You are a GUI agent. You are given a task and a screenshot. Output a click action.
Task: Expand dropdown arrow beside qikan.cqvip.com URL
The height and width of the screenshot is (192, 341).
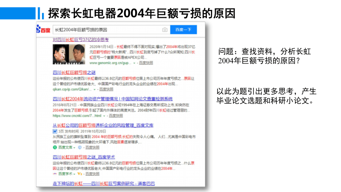[x=94, y=90]
